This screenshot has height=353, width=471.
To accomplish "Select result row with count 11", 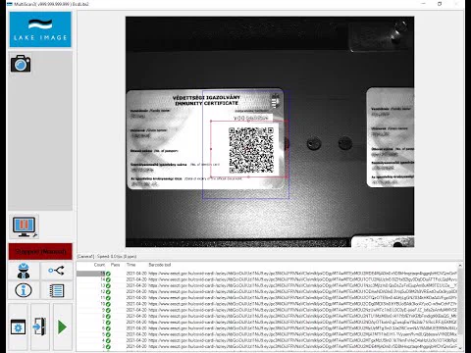I will click(x=267, y=298).
